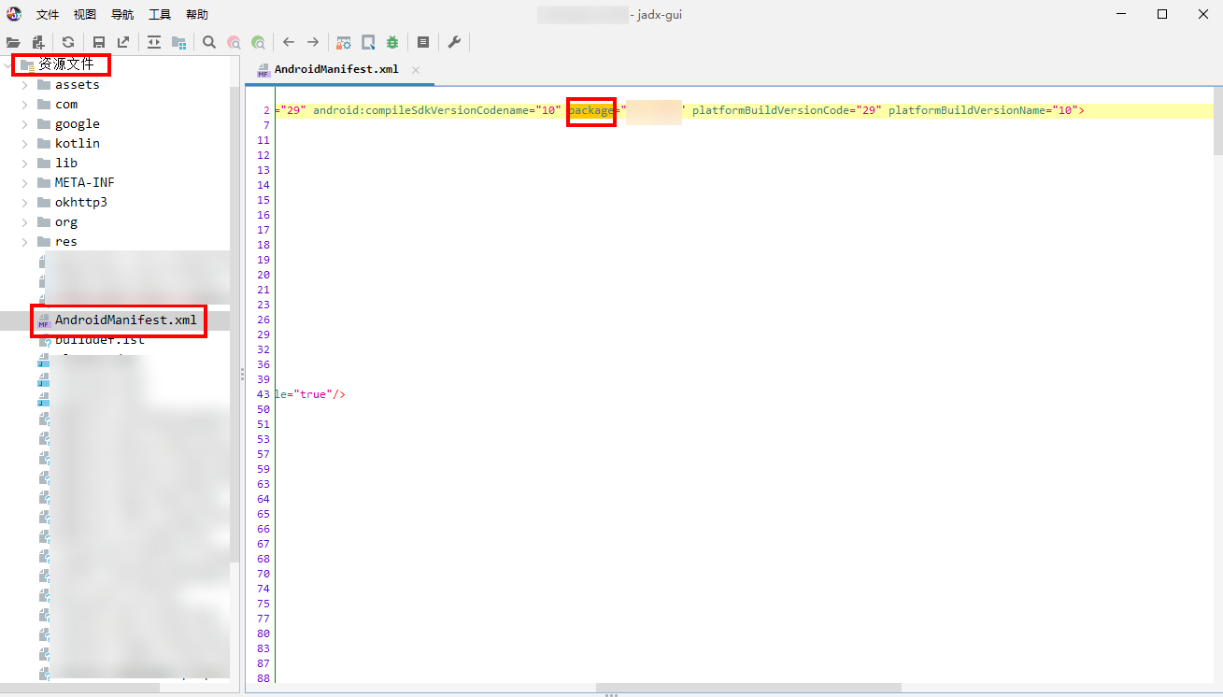Screen dimensions: 1223x697
Task: Toggle deobfuscation with the lock-gear icon
Action: point(344,42)
